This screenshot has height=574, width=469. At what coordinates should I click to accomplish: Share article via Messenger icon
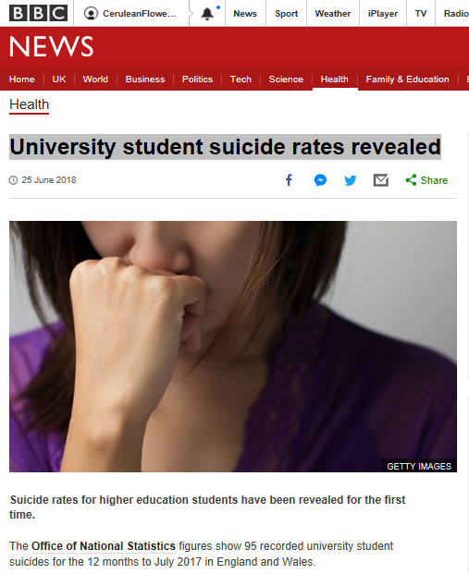(320, 180)
